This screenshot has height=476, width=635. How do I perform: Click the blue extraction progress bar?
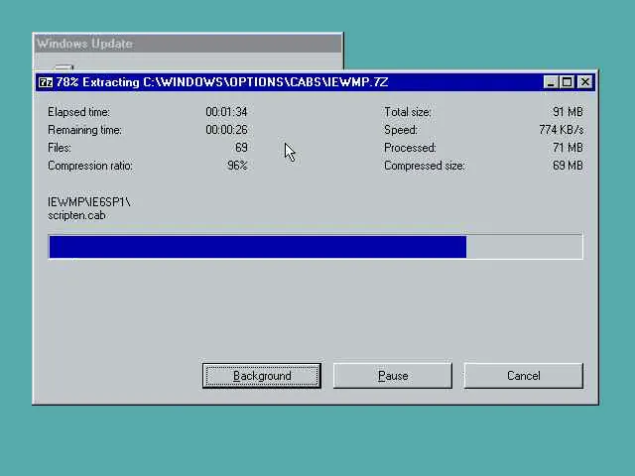click(316, 247)
